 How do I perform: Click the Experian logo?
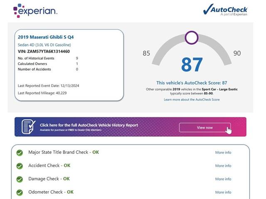point(35,11)
